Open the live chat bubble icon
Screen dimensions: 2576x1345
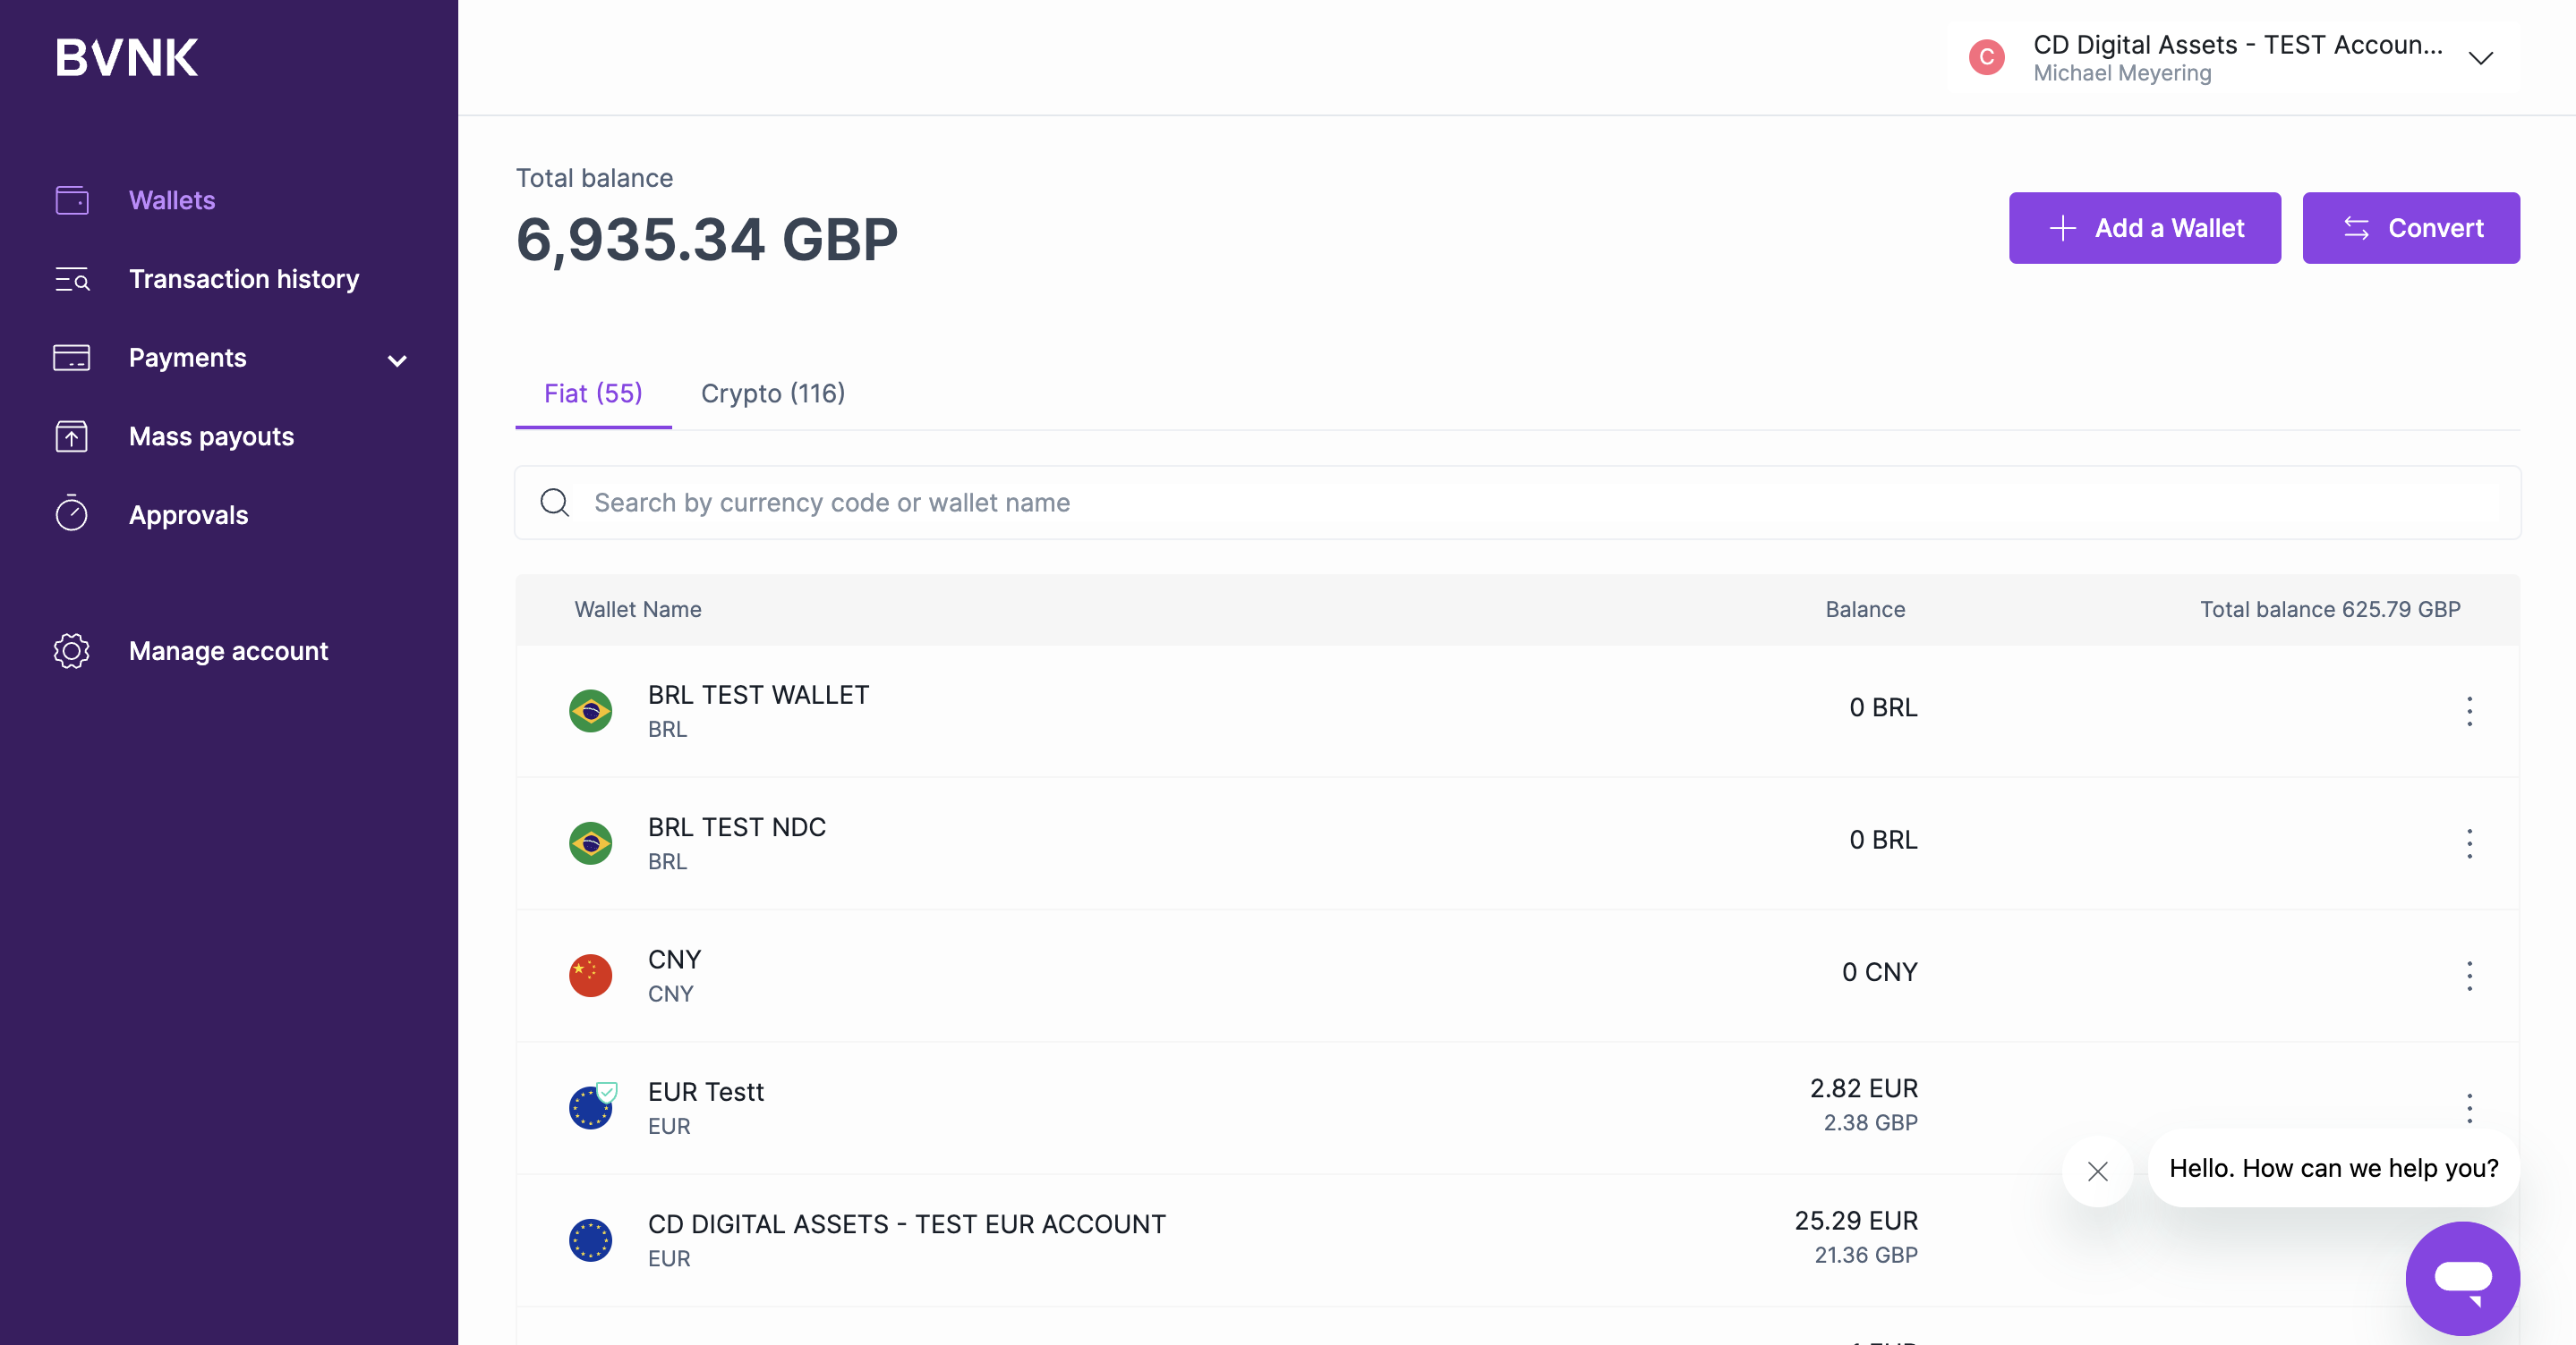click(2463, 1280)
